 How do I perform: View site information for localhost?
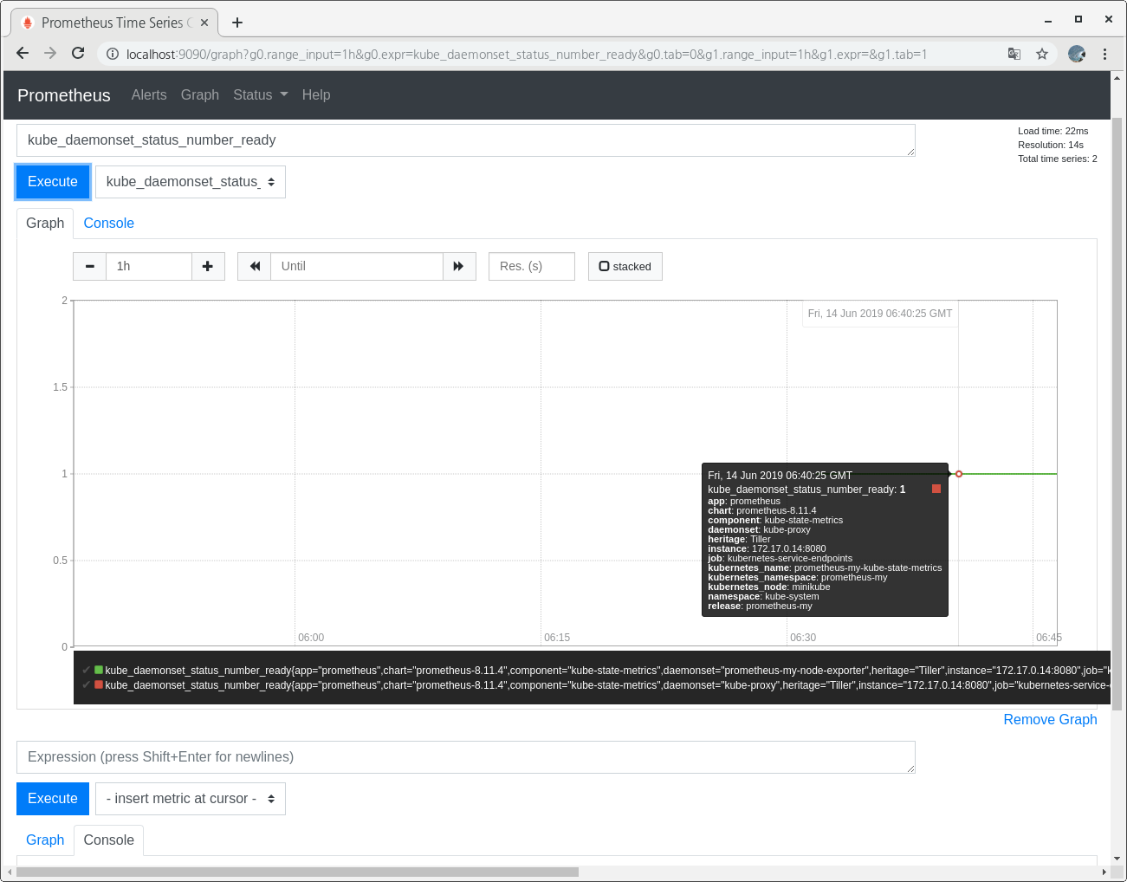(x=113, y=55)
